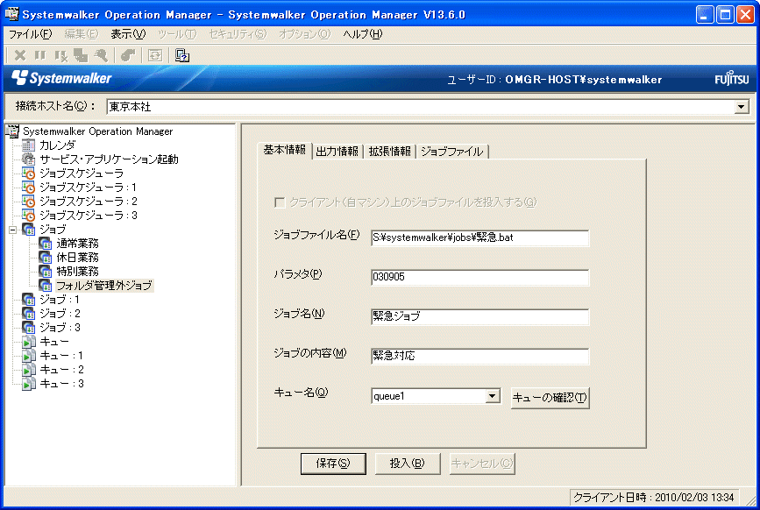
Task: Open the ツール menu
Action: pos(177,34)
